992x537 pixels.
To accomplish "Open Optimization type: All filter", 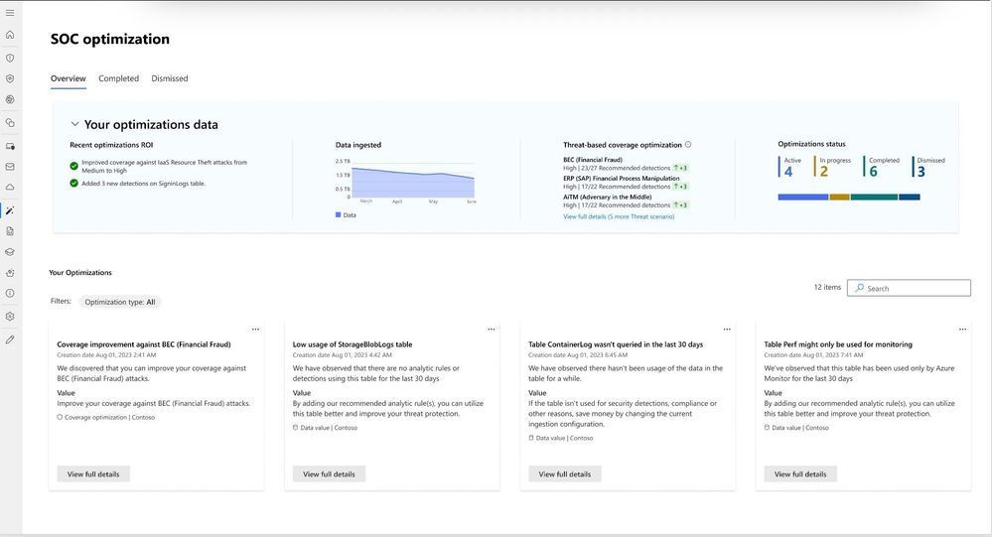I will click(119, 302).
